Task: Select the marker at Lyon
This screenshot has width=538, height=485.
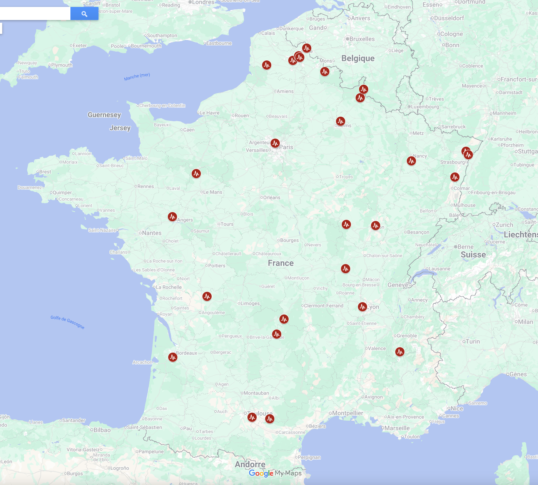Action: pyautogui.click(x=363, y=307)
